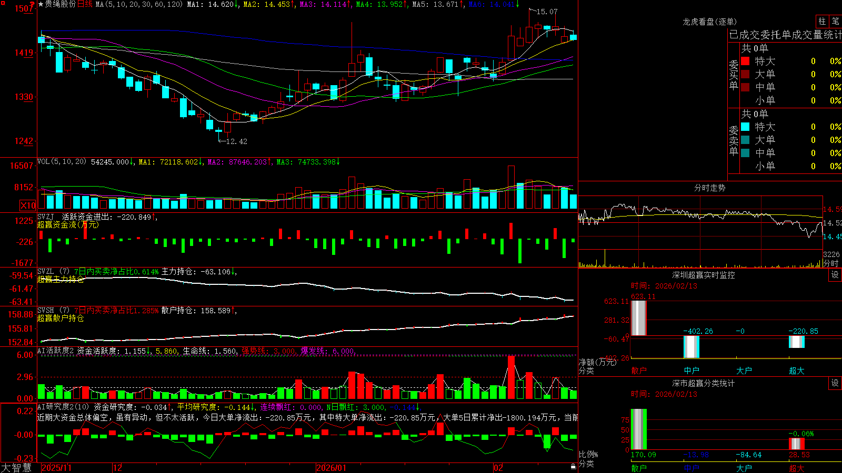This screenshot has width=842, height=473.
Task: Click the 委卖单 section label
Action: pos(734,140)
